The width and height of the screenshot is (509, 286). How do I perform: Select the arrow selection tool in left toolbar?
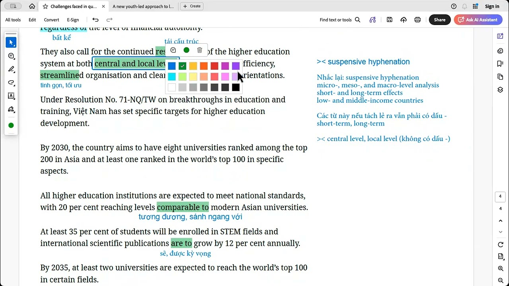11,43
